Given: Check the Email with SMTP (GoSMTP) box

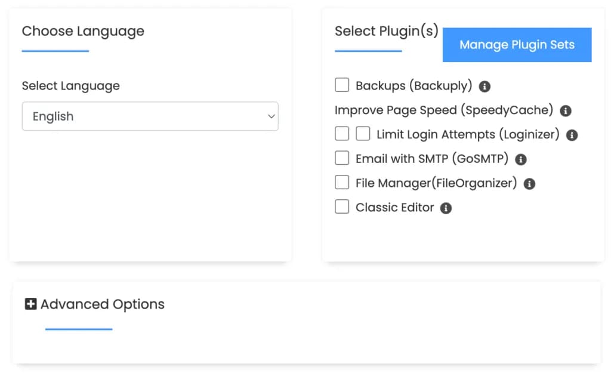Looking at the screenshot, I should [341, 158].
